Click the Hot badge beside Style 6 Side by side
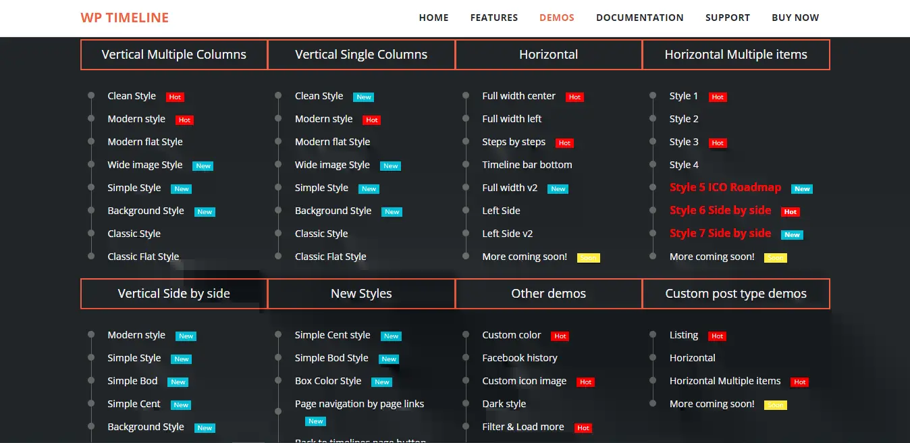 pyautogui.click(x=791, y=212)
